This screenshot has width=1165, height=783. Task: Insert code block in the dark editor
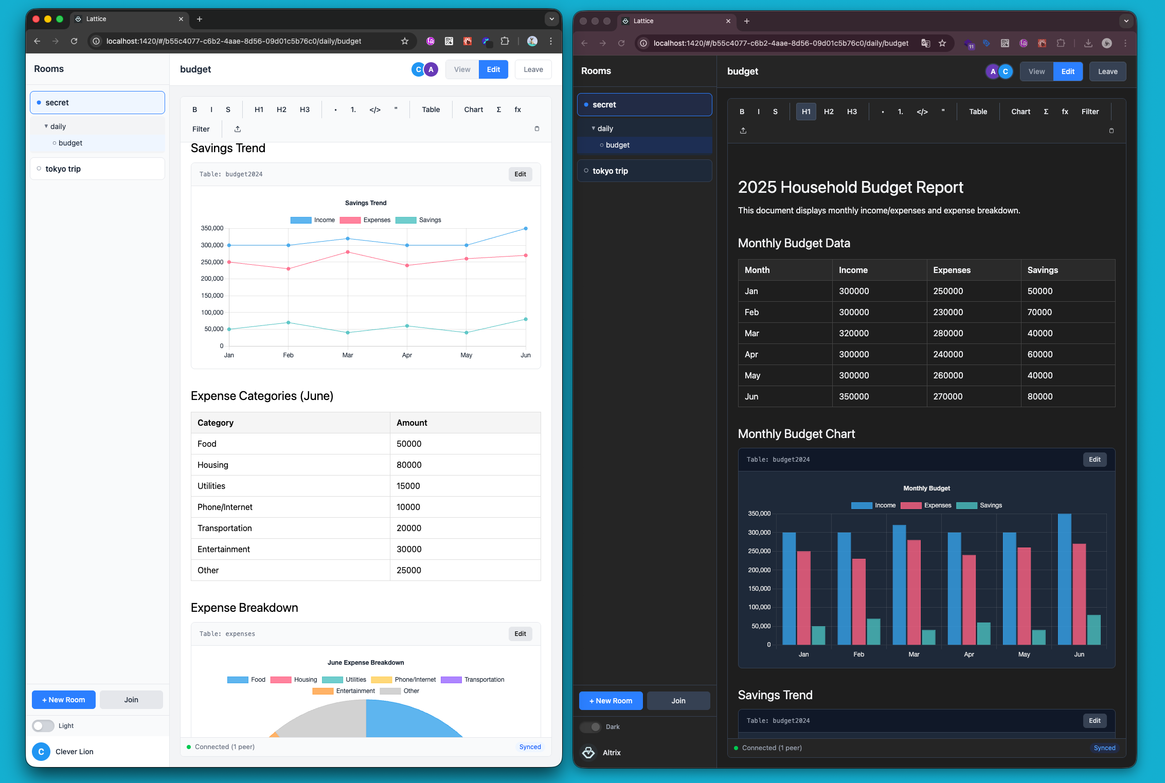point(922,112)
